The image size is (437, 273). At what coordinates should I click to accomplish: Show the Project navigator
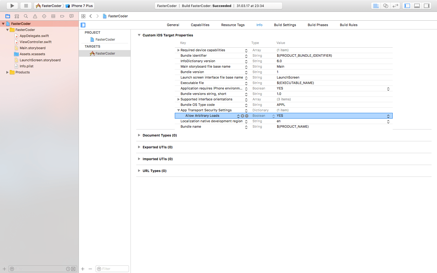8,16
